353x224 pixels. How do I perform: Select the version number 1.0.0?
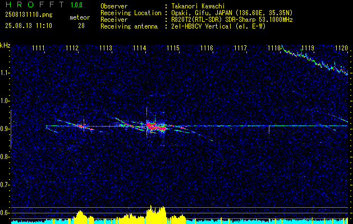pyautogui.click(x=76, y=4)
